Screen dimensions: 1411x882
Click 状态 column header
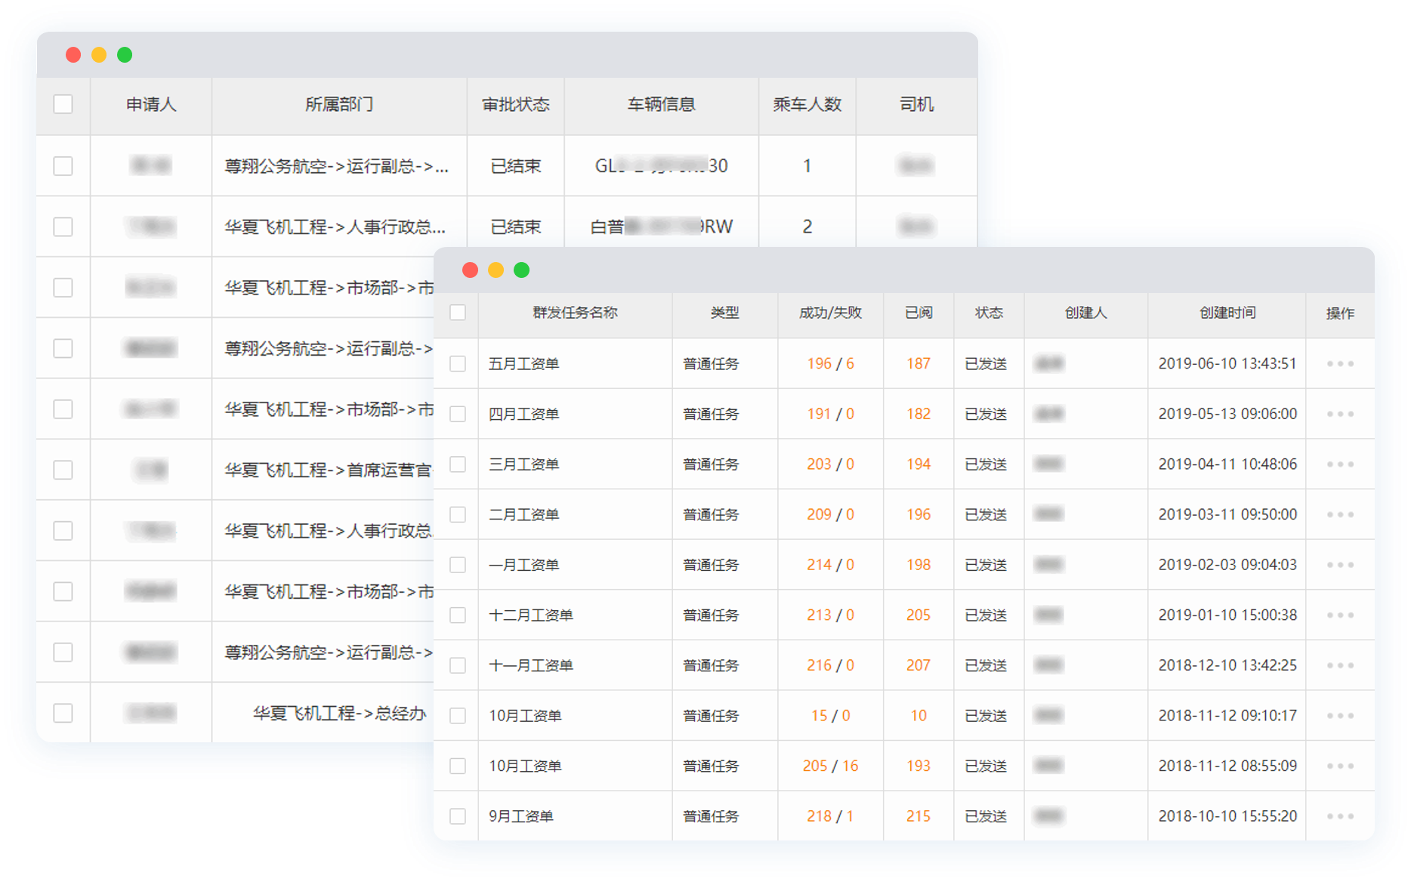pos(989,313)
